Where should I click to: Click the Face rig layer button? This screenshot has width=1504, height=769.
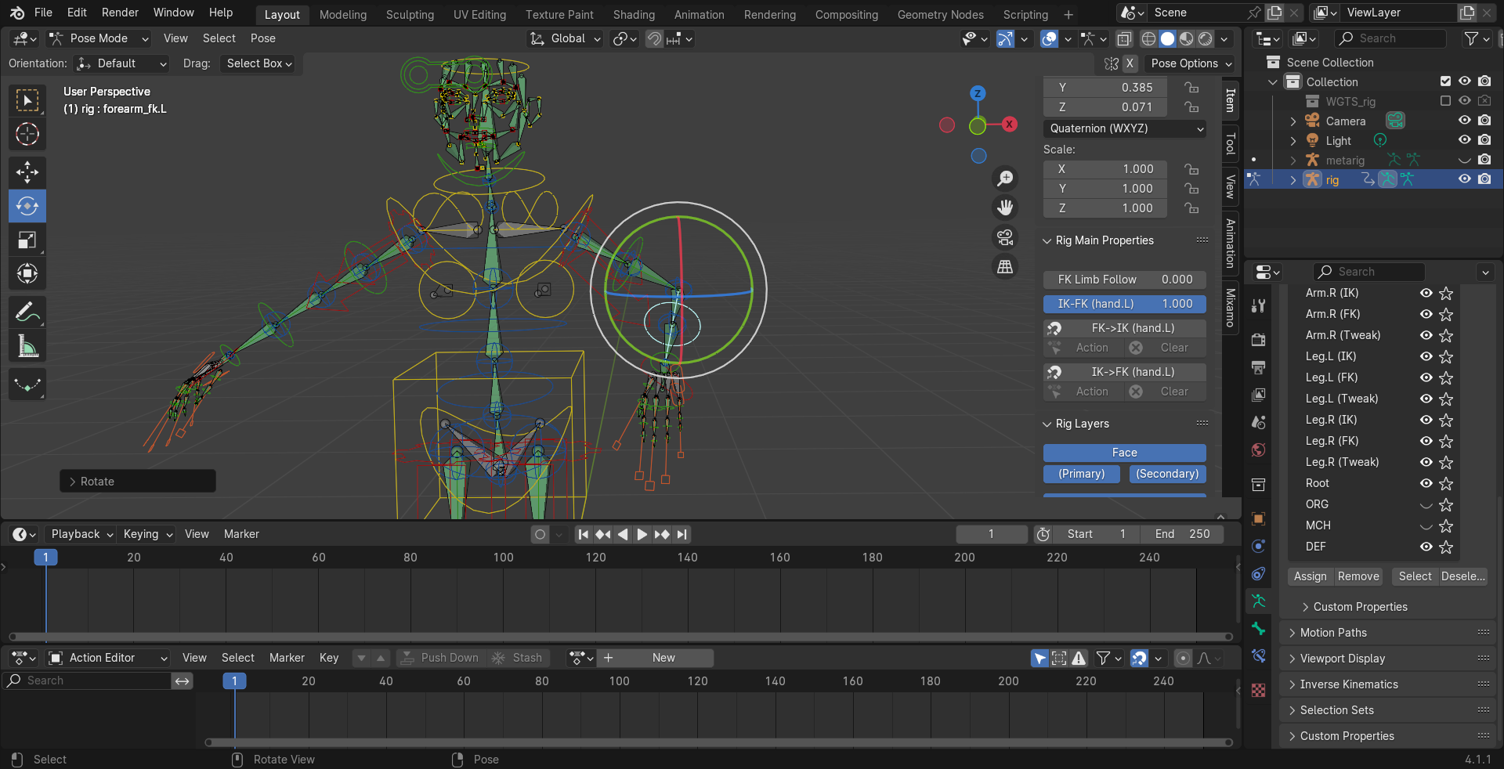point(1125,453)
